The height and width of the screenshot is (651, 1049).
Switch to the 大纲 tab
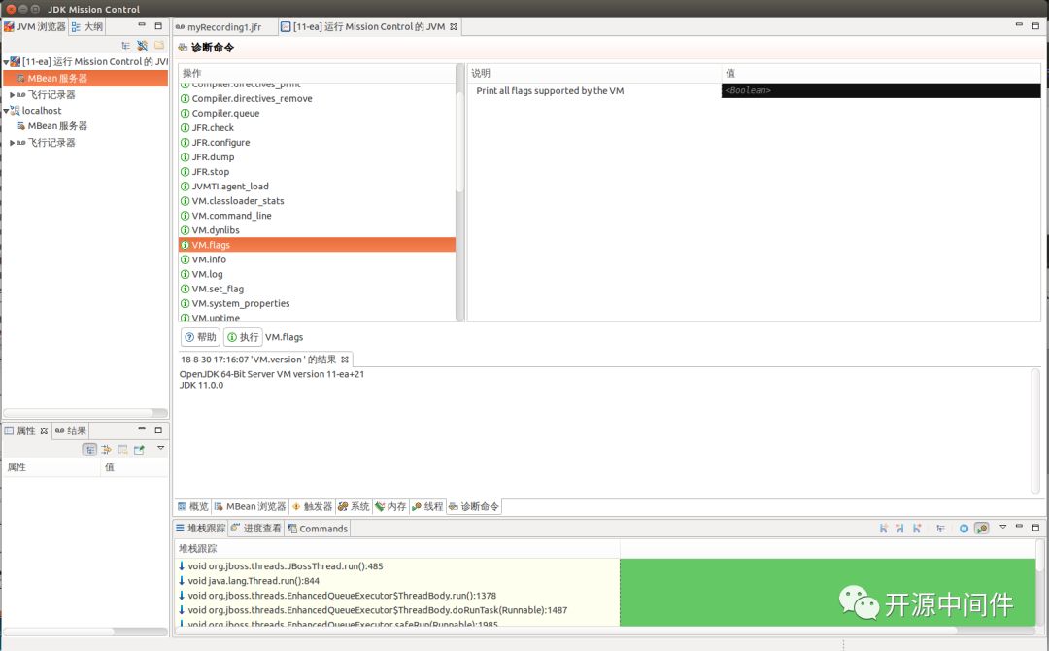point(87,27)
